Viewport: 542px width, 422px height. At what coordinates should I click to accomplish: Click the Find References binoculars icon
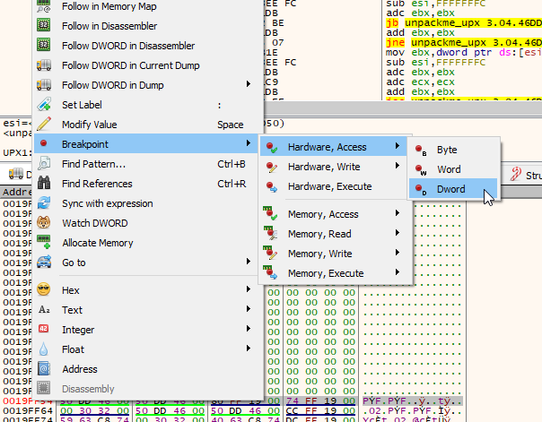click(x=44, y=183)
